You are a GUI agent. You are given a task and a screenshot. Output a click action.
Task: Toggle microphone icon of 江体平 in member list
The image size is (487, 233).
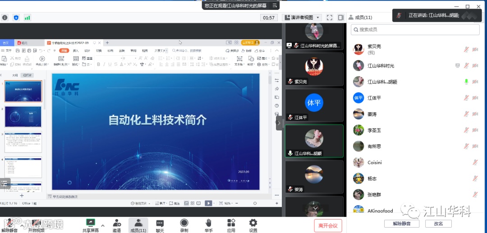466,98
